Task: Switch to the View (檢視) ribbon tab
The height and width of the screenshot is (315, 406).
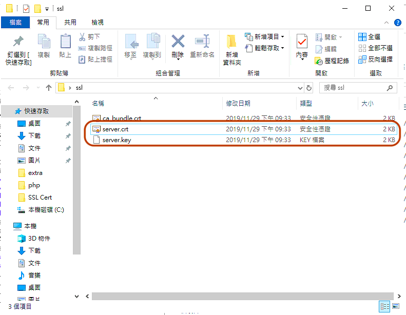Action: [x=98, y=23]
